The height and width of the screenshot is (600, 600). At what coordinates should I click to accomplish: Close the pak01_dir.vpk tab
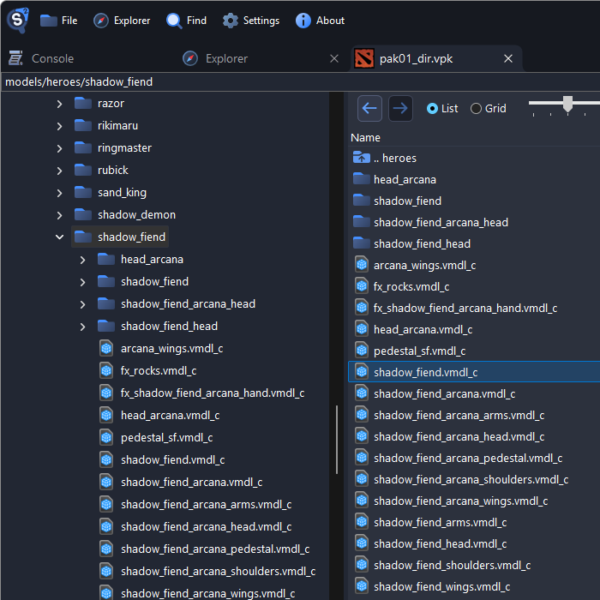[508, 58]
